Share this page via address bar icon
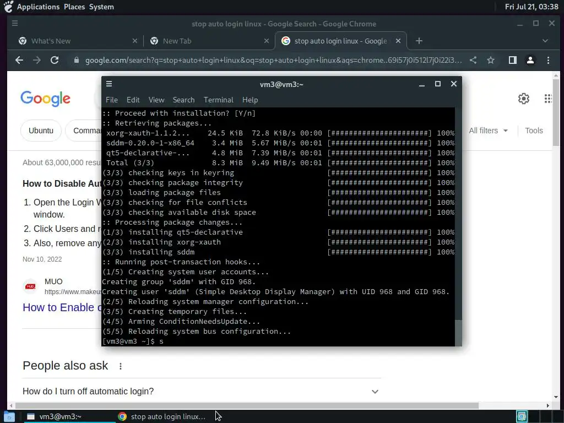Image resolution: width=564 pixels, height=423 pixels. pos(473,60)
